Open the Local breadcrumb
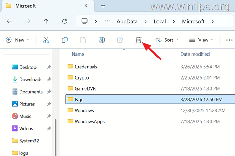Image resolution: width=235 pixels, height=156 pixels. [x=160, y=22]
